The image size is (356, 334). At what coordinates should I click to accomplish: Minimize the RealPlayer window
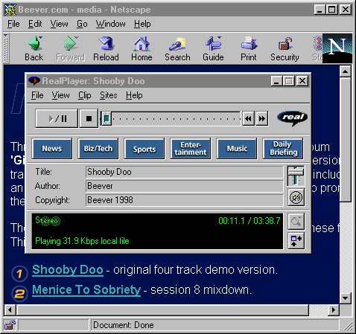[x=276, y=81]
